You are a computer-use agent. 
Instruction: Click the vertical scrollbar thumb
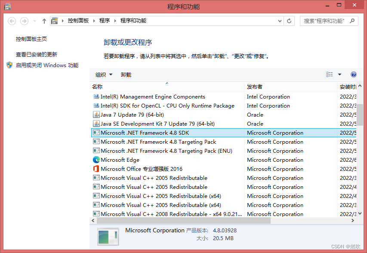360,115
